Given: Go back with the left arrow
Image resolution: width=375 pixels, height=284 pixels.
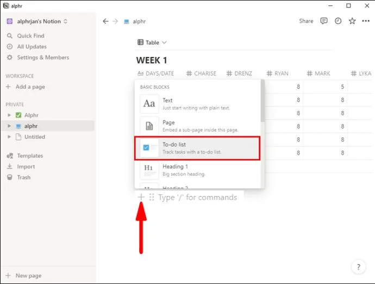Looking at the screenshot, I should tap(105, 21).
